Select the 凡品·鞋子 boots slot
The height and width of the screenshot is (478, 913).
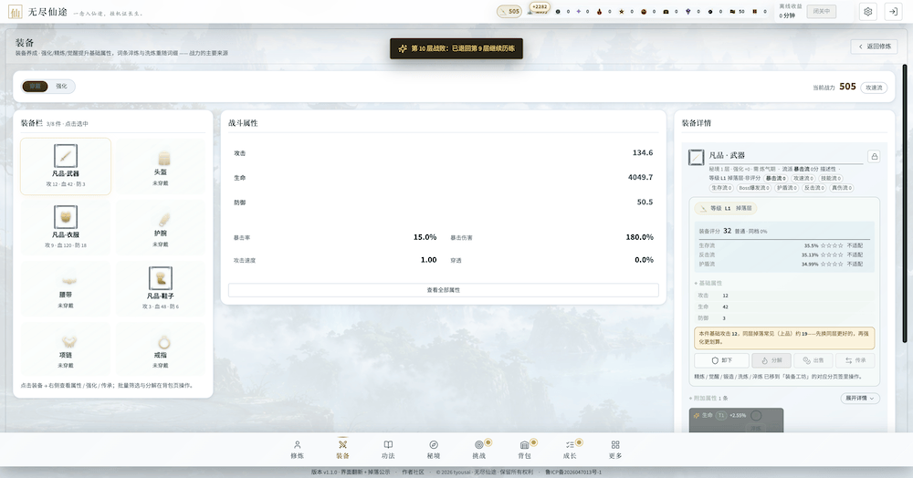pyautogui.click(x=160, y=288)
